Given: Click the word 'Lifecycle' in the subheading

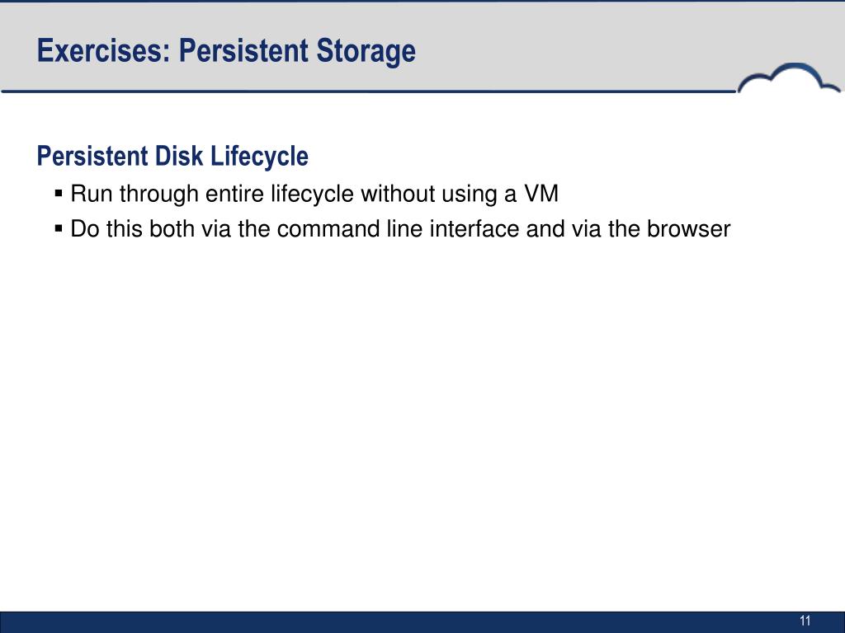Looking at the screenshot, I should point(259,157).
